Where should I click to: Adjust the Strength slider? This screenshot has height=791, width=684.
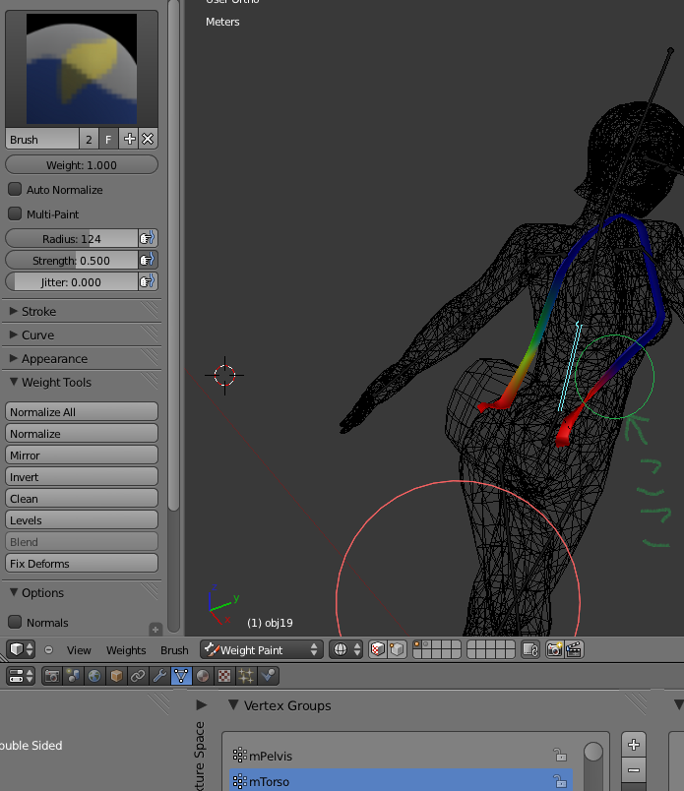(x=72, y=260)
